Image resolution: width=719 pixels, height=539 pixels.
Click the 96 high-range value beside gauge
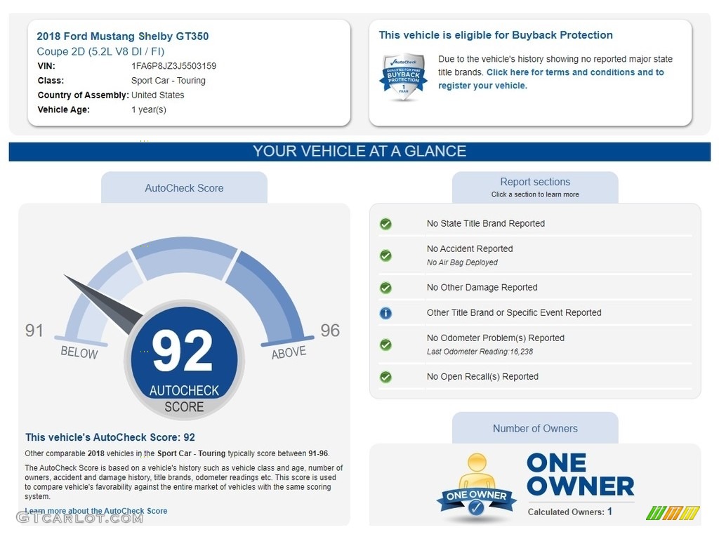[330, 331]
